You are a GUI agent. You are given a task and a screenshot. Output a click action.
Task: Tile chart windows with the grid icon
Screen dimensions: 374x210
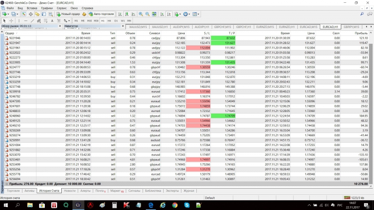click(x=154, y=14)
